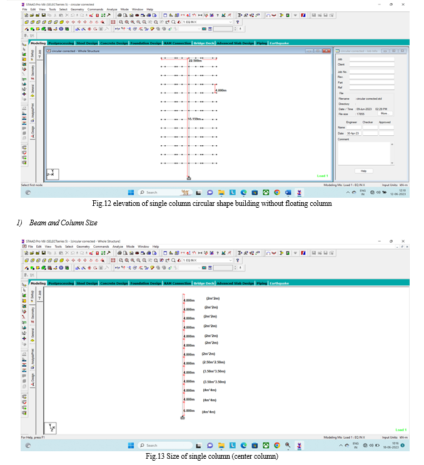Viewport: 424px width, 465px height.
Task: Click Save disk icon in Fig.13 window
Action: [44, 253]
